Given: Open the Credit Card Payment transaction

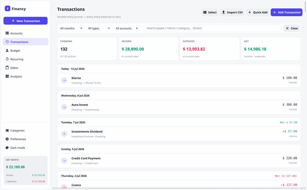Looking at the screenshot, I should click(x=179, y=161).
